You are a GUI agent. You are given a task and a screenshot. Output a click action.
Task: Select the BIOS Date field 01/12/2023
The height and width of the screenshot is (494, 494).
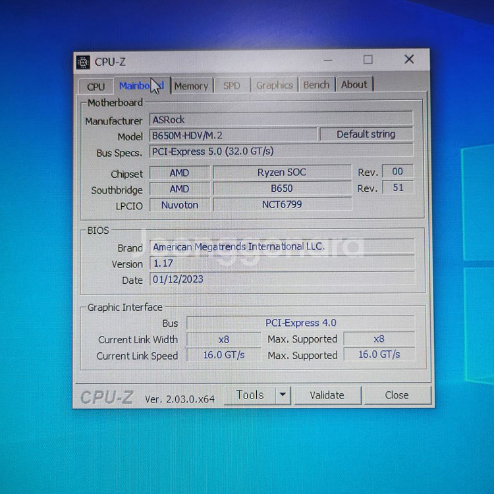(282, 279)
